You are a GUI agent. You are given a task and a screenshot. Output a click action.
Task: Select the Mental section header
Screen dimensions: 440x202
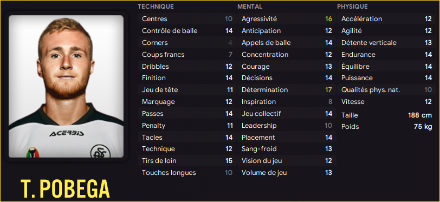[250, 6]
